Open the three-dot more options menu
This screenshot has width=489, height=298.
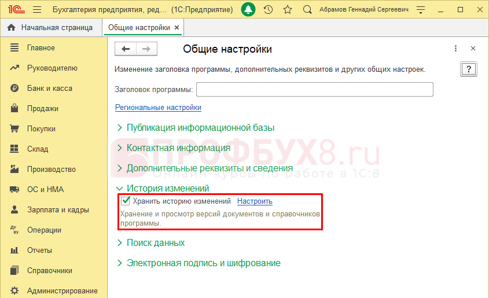(x=455, y=48)
